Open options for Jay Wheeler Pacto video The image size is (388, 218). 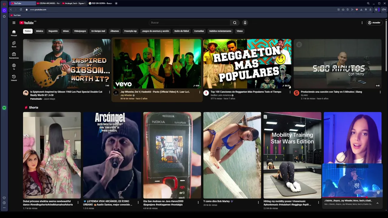pyautogui.click(x=199, y=92)
